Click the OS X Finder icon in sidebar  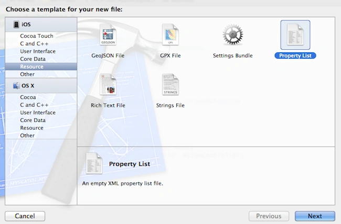pyautogui.click(x=16, y=86)
